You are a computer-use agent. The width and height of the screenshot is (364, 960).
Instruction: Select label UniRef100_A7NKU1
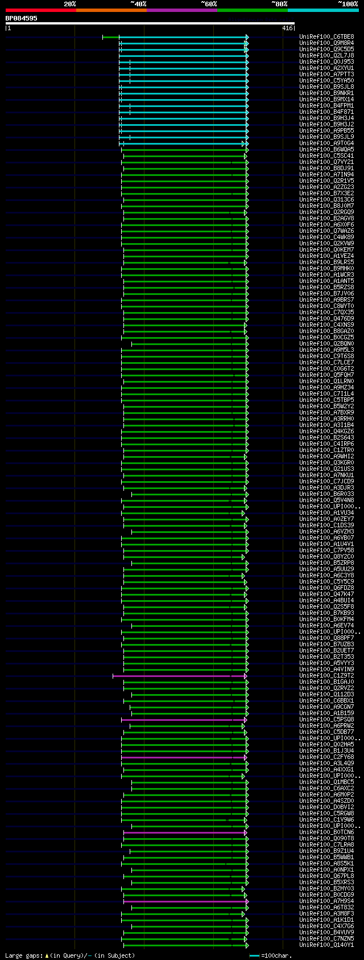[x=326, y=475]
